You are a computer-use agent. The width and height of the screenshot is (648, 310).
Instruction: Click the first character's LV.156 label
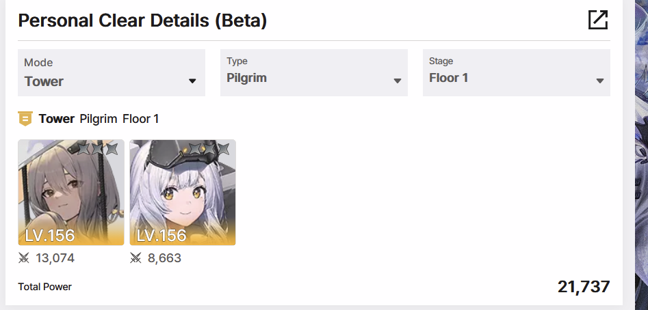pyautogui.click(x=49, y=236)
